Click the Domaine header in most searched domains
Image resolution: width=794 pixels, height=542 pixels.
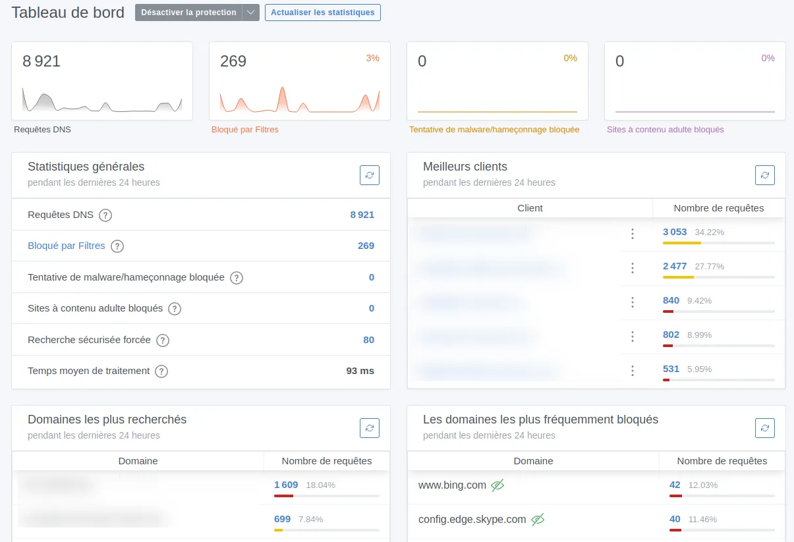(x=138, y=461)
